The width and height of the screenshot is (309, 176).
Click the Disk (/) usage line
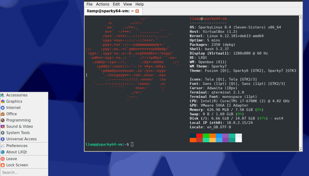coord(236,118)
